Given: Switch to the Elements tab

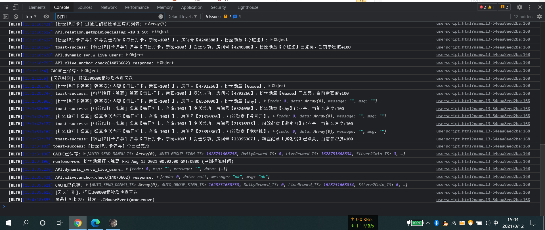Looking at the screenshot, I should tap(37, 7).
